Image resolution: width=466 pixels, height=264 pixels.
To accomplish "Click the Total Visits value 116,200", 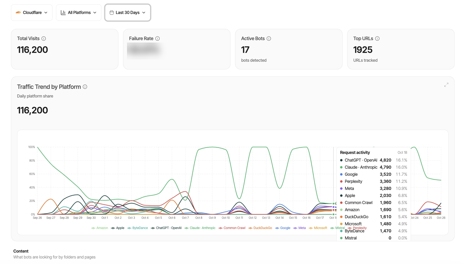I will pyautogui.click(x=32, y=50).
